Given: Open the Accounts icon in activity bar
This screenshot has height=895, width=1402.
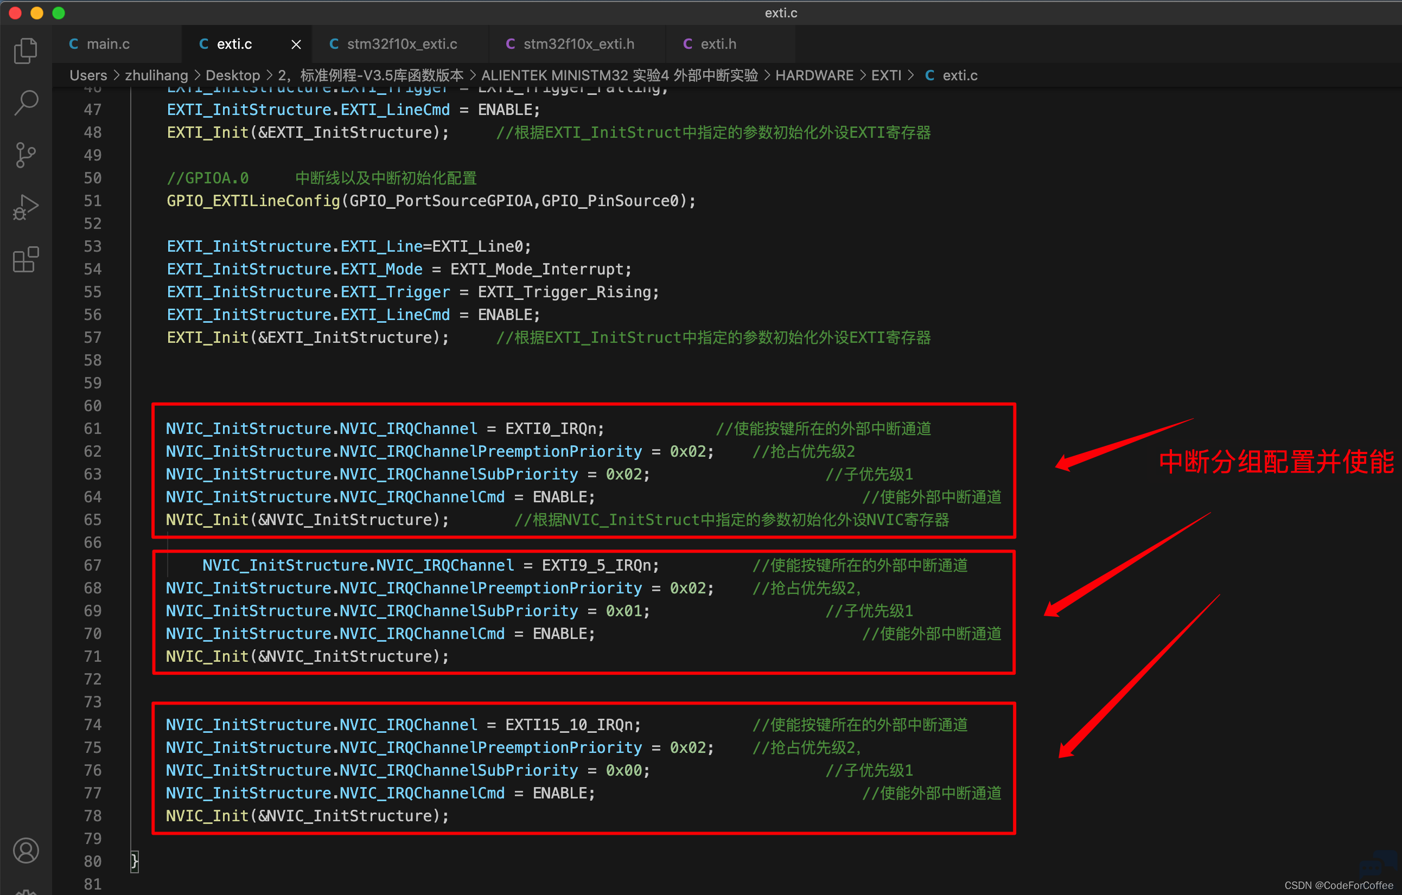Looking at the screenshot, I should click(26, 850).
